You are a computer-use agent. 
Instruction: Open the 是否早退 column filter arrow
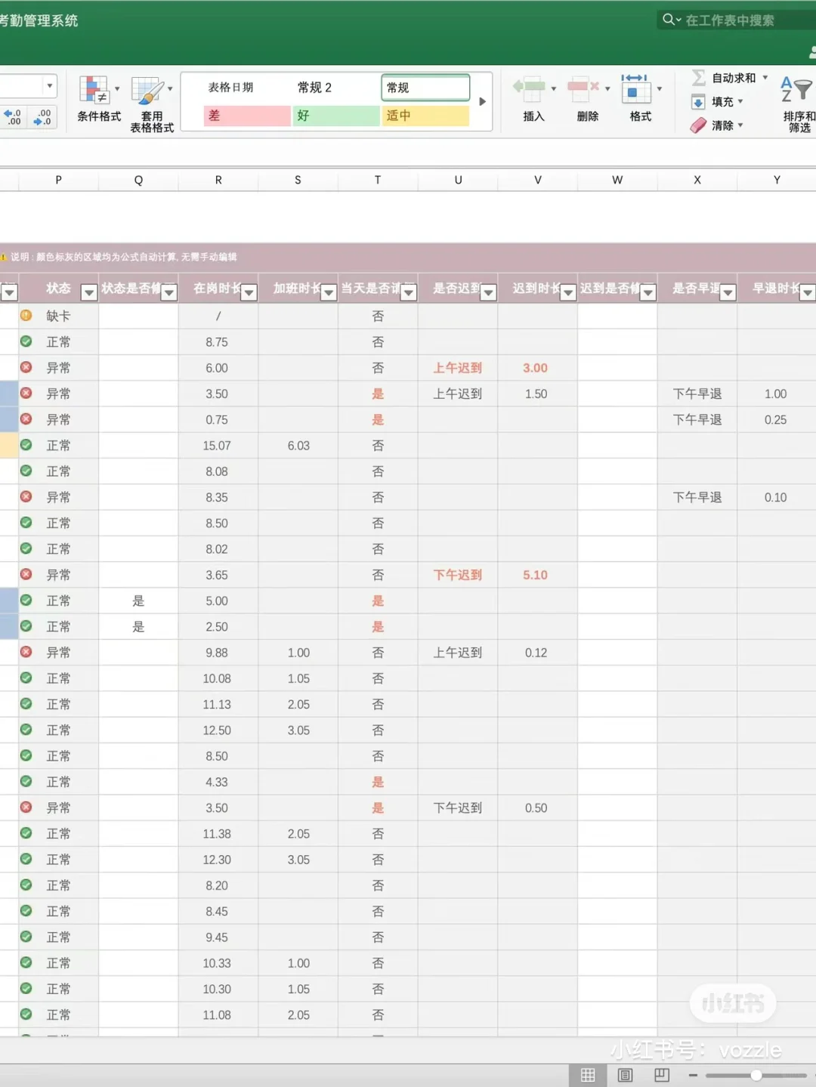pos(728,292)
